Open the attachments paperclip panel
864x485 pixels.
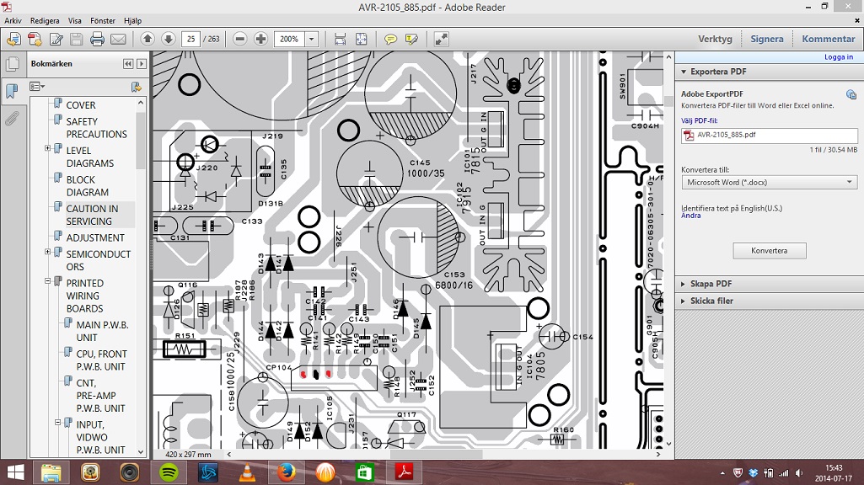[12, 118]
